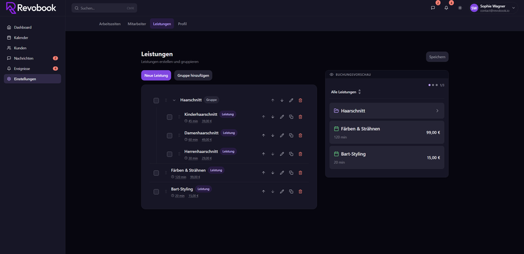This screenshot has height=254, width=524.
Task: Delete Damenhaarschnitt service
Action: (300, 136)
